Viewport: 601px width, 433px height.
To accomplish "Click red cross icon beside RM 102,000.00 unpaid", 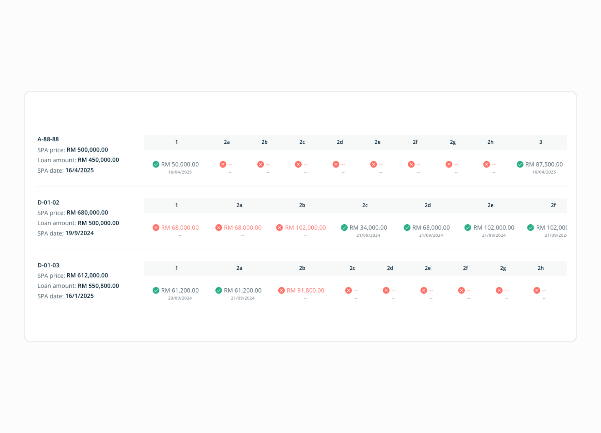I will coord(279,228).
